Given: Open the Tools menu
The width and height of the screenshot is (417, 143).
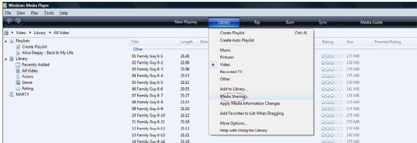Looking at the screenshot, I should pos(49,13).
